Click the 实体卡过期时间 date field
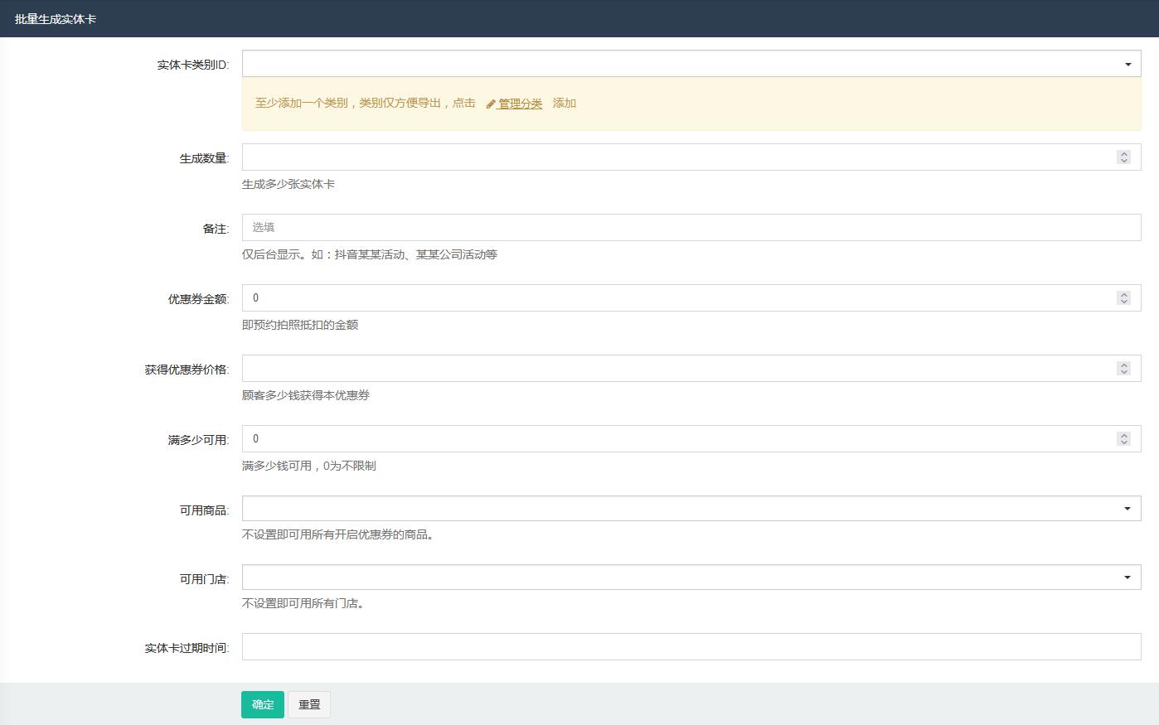This screenshot has width=1159, height=725. 691,647
